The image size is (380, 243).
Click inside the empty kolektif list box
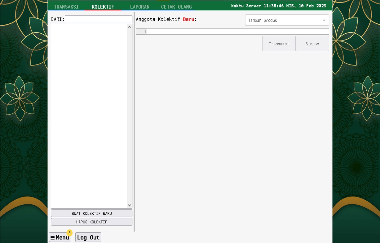click(x=89, y=116)
